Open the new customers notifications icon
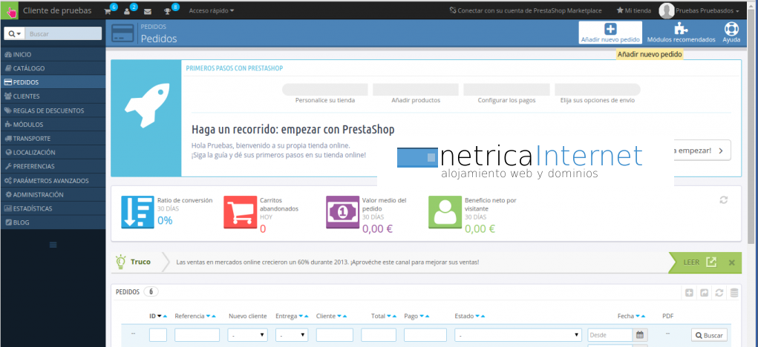The width and height of the screenshot is (758, 347). [x=127, y=10]
